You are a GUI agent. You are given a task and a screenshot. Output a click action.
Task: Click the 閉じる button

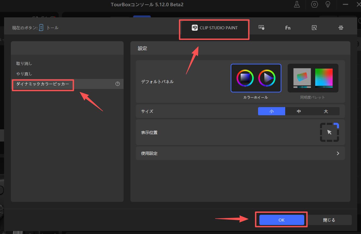329,220
